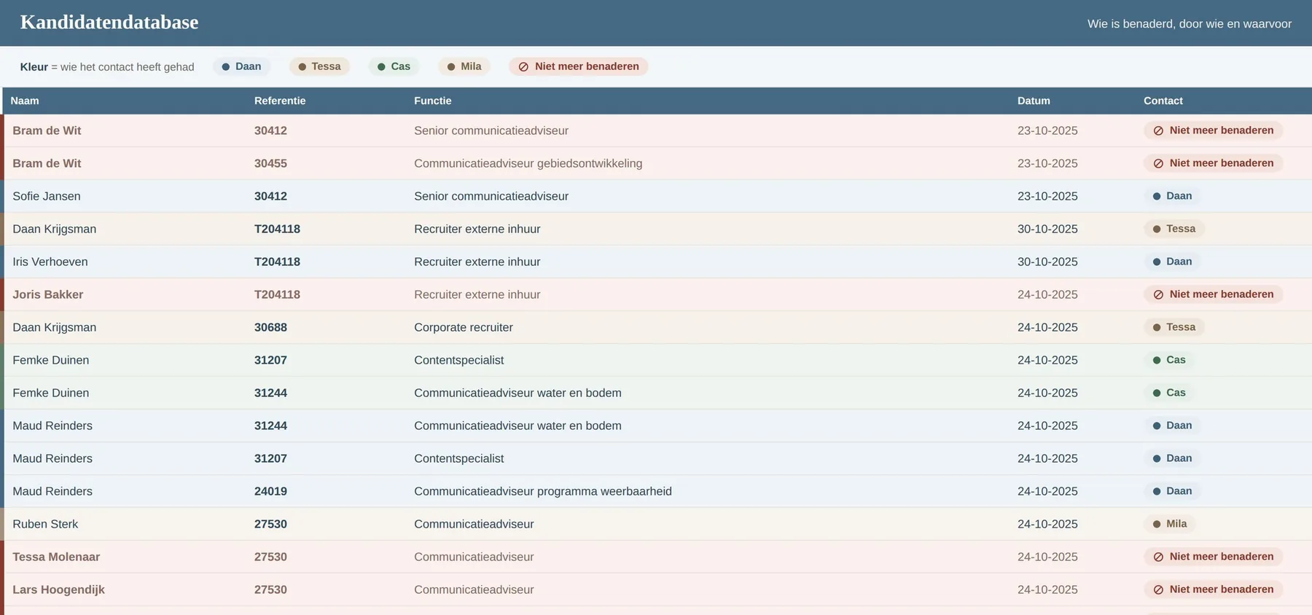1312x615 pixels.
Task: Select 'Communicatieadviseur programma weerbaarheid' function cell
Action: (543, 491)
